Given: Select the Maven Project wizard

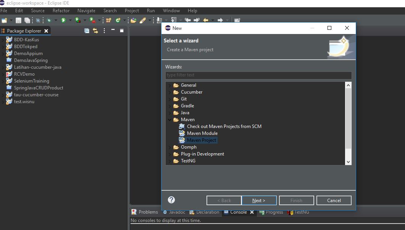Looking at the screenshot, I should coord(198,140).
